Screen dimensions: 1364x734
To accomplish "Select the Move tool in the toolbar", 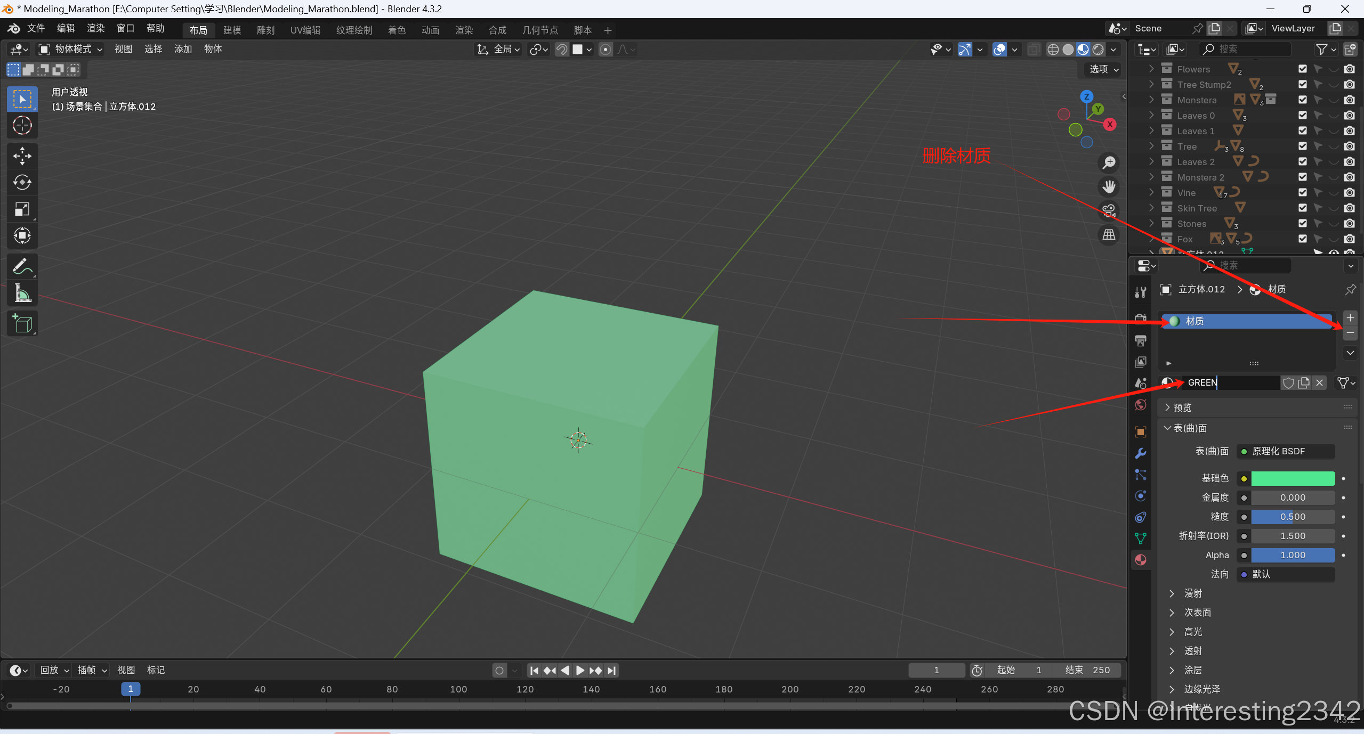I will pos(22,156).
